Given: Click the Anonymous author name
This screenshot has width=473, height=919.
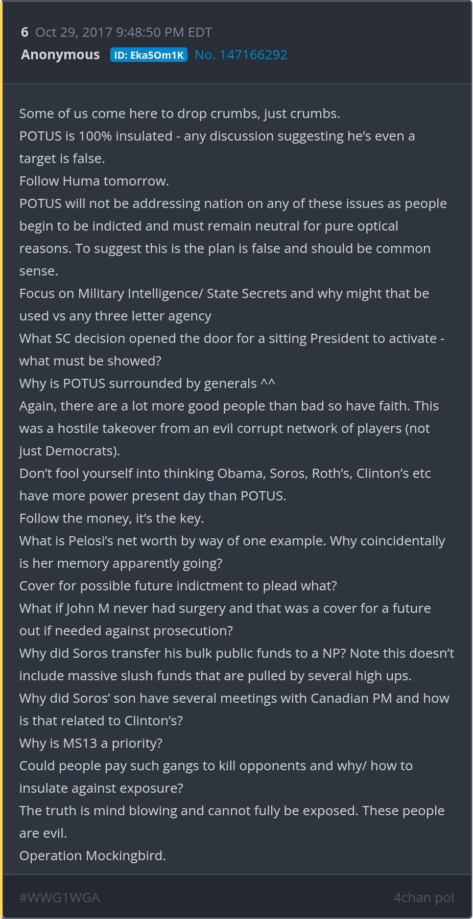Looking at the screenshot, I should pyautogui.click(x=60, y=55).
